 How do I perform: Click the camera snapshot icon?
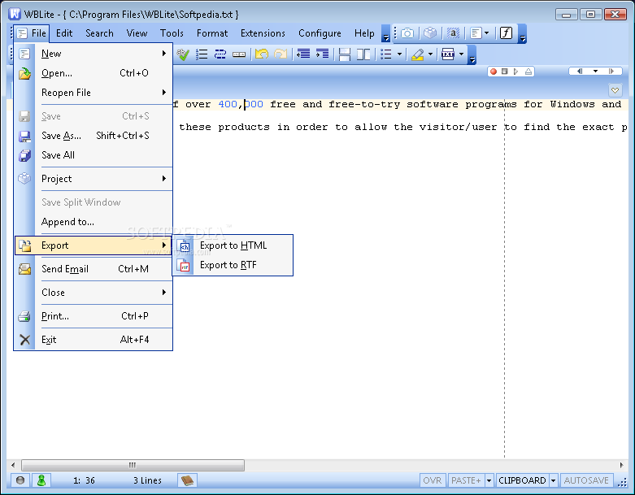(x=407, y=33)
